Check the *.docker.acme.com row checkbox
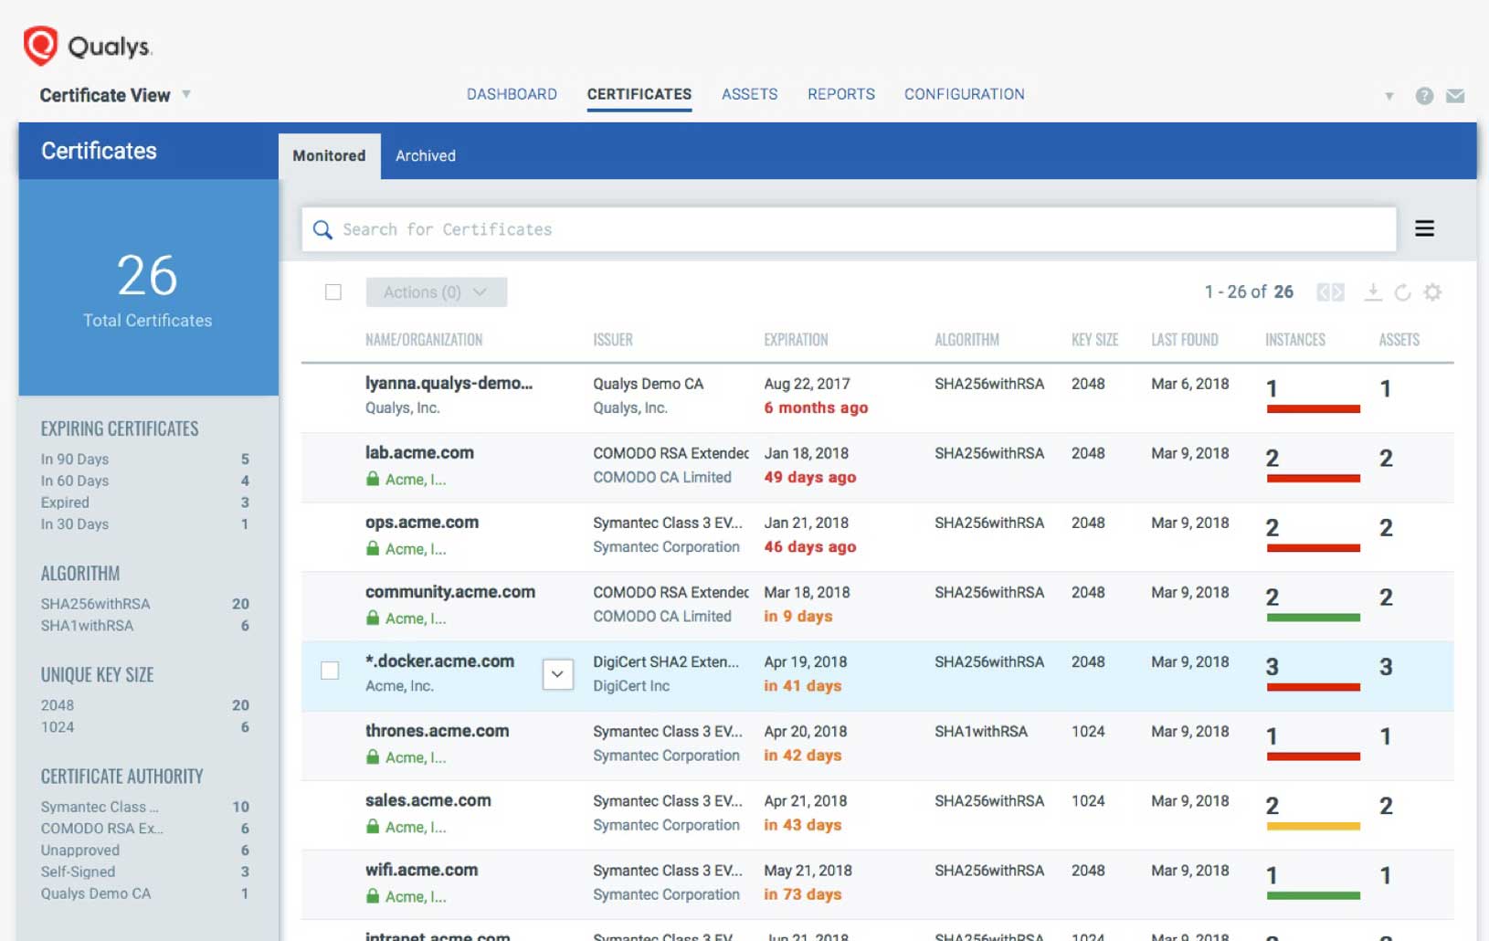Image resolution: width=1489 pixels, height=941 pixels. click(331, 671)
